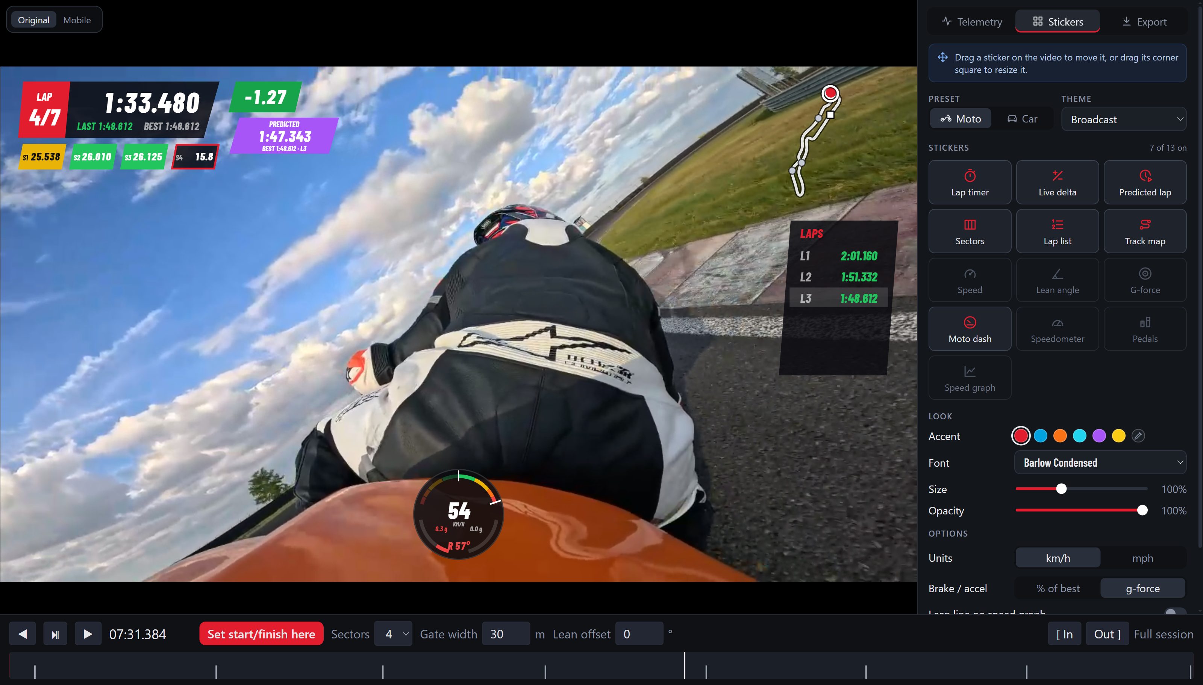Screen dimensions: 1203x685
Task: Enable the Speed graph sticker
Action: tap(970, 378)
